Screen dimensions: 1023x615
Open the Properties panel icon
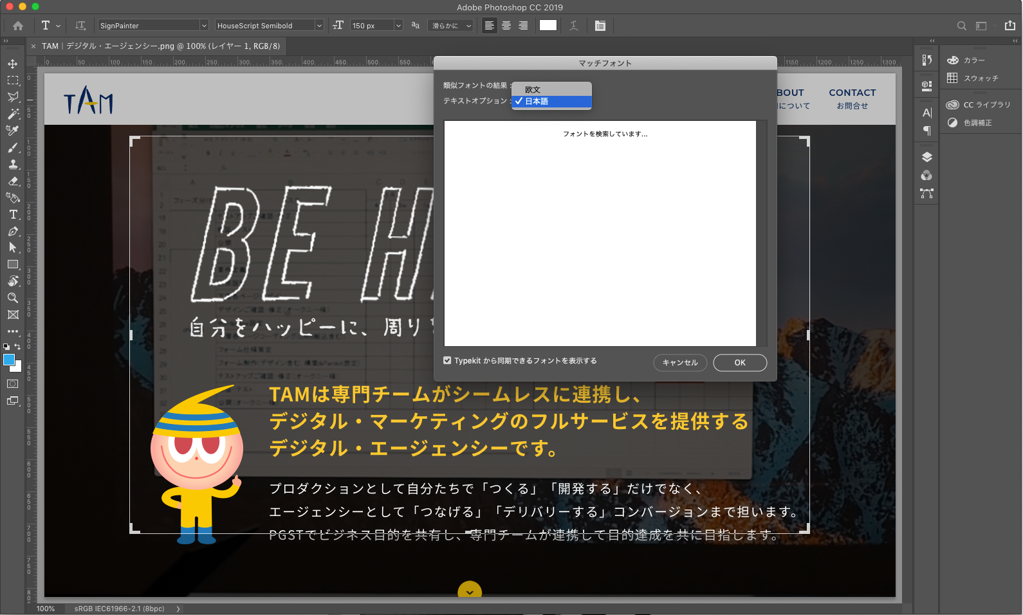[927, 86]
